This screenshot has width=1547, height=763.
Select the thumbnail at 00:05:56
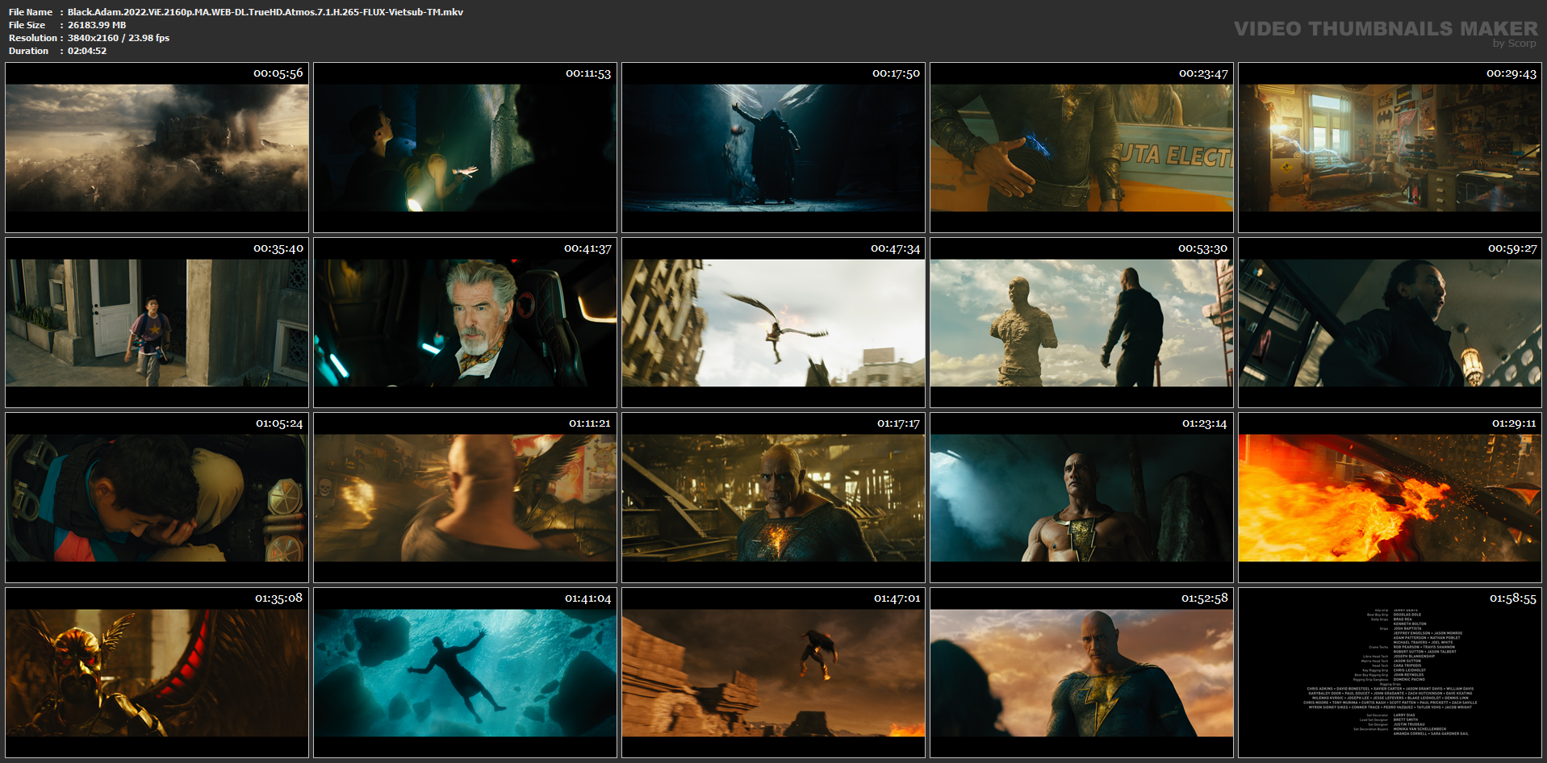point(157,148)
